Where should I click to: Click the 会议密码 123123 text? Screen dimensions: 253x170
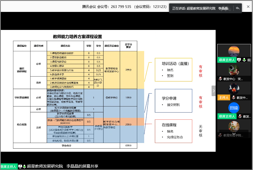click(150, 7)
